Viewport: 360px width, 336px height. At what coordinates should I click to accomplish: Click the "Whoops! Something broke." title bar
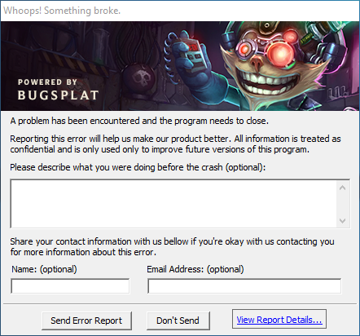pyautogui.click(x=180, y=11)
